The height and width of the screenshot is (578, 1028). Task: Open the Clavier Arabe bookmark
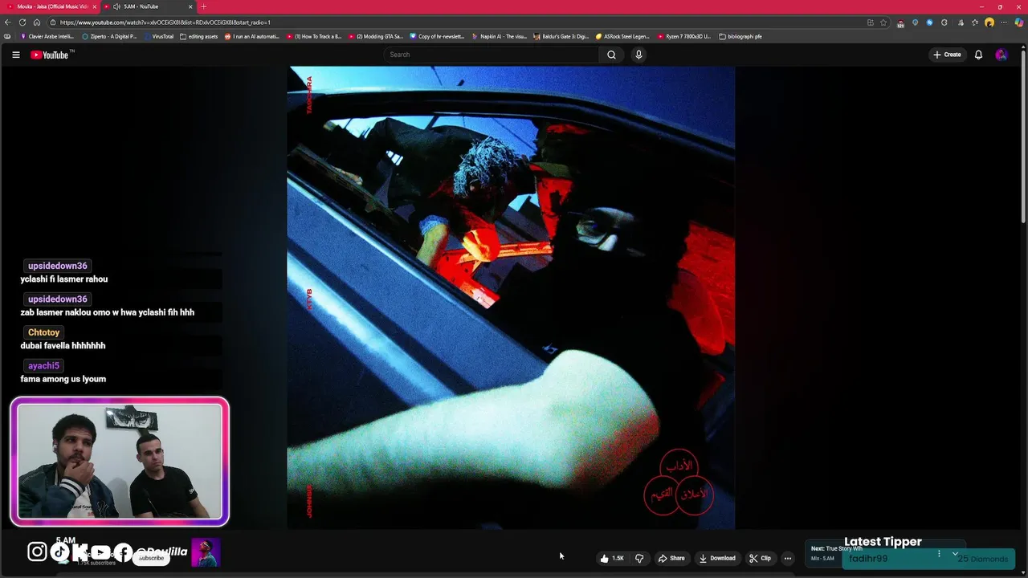[x=47, y=36]
